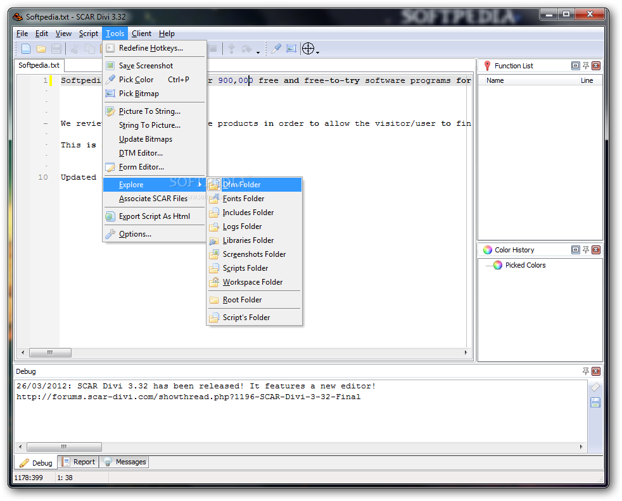
Task: Click the clear debug eraser icon
Action: coord(595,387)
